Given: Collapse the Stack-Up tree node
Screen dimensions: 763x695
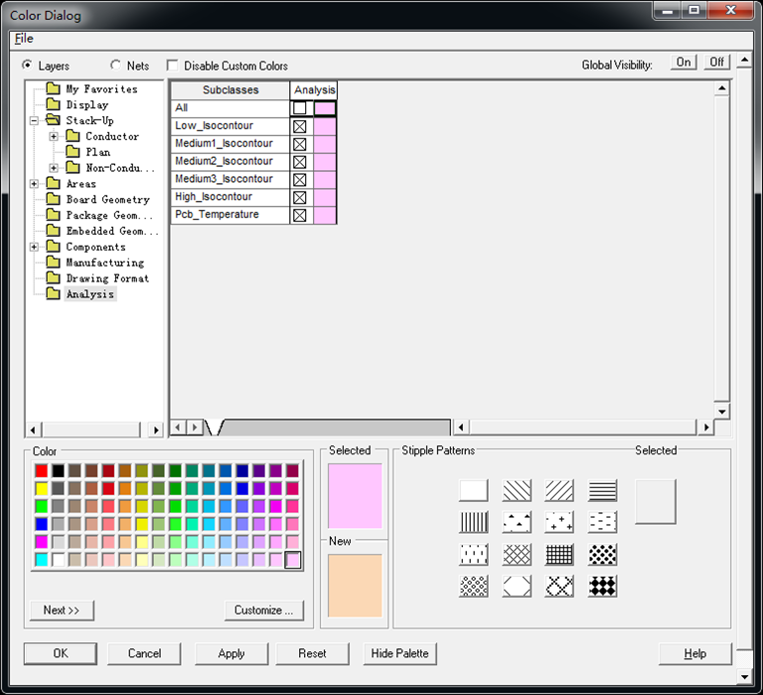Looking at the screenshot, I should (35, 120).
